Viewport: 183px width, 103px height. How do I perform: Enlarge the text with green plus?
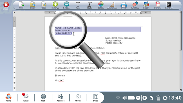55,5
